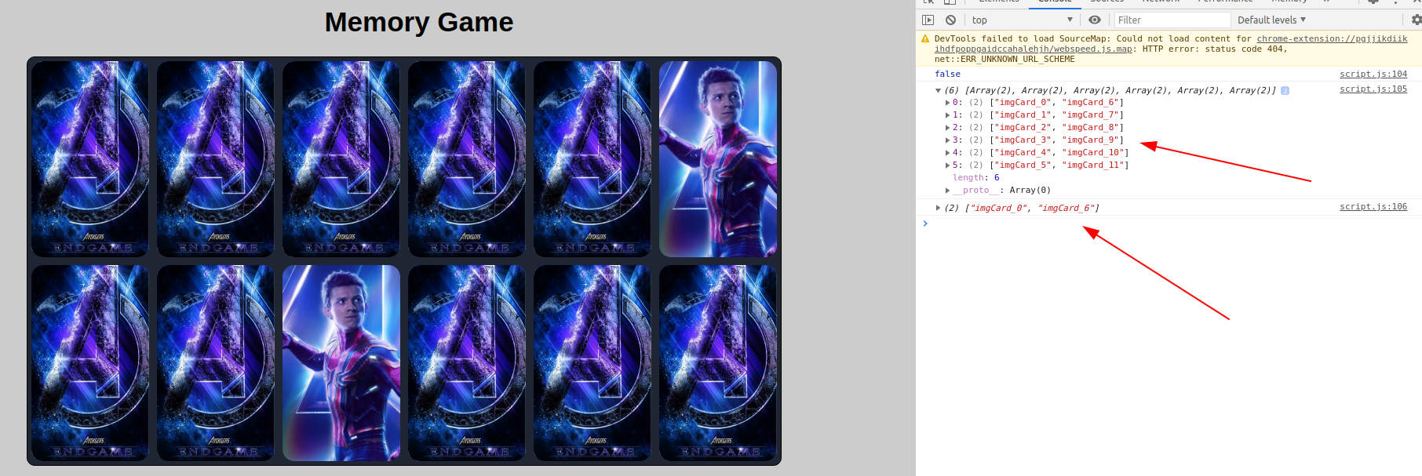Flip the second face-down card in top row
This screenshot has height=476, width=1422.
pos(216,159)
